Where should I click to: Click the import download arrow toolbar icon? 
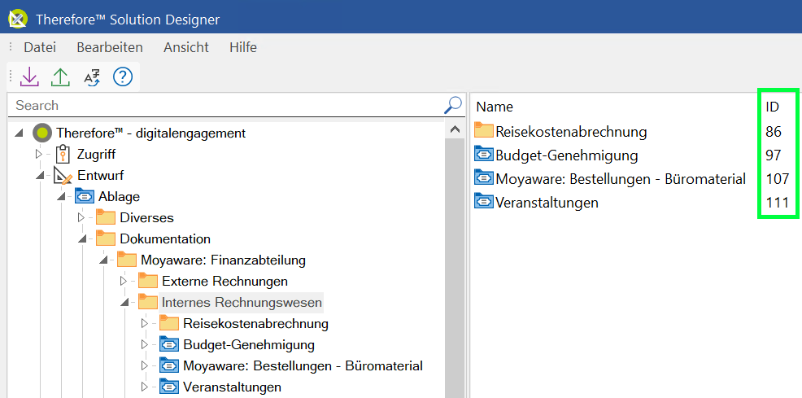[x=29, y=77]
